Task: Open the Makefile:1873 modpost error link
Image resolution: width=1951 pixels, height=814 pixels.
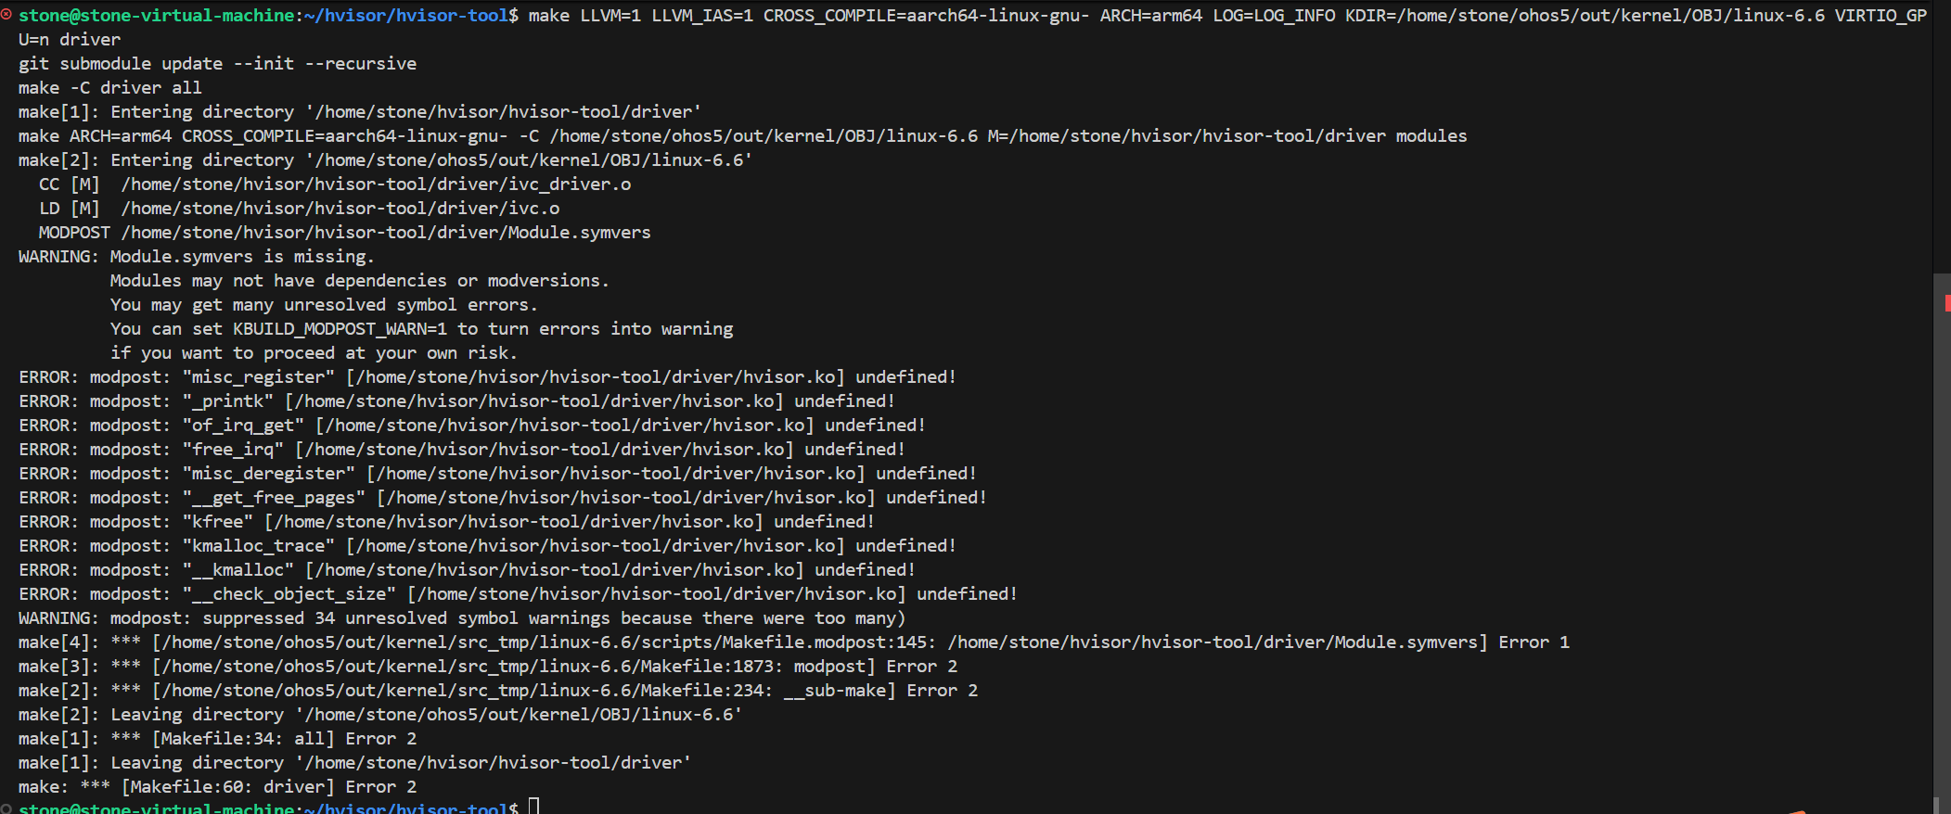Action: 471,666
